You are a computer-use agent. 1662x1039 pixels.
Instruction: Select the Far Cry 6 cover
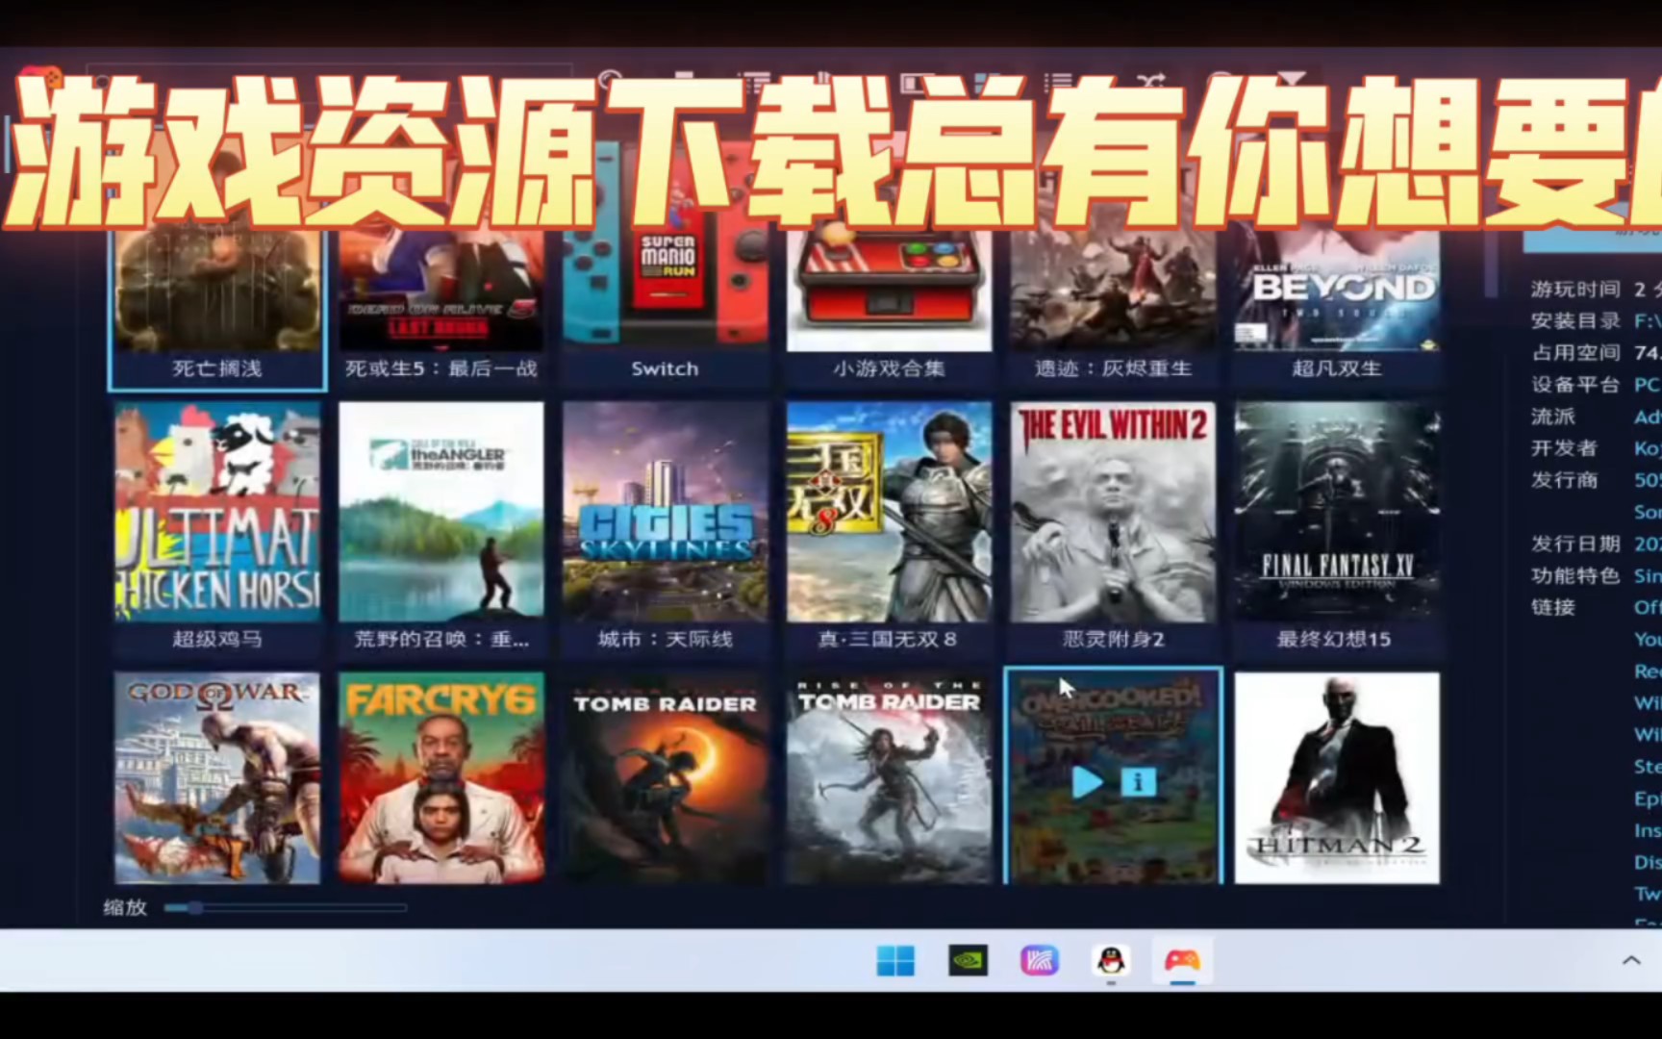point(441,777)
